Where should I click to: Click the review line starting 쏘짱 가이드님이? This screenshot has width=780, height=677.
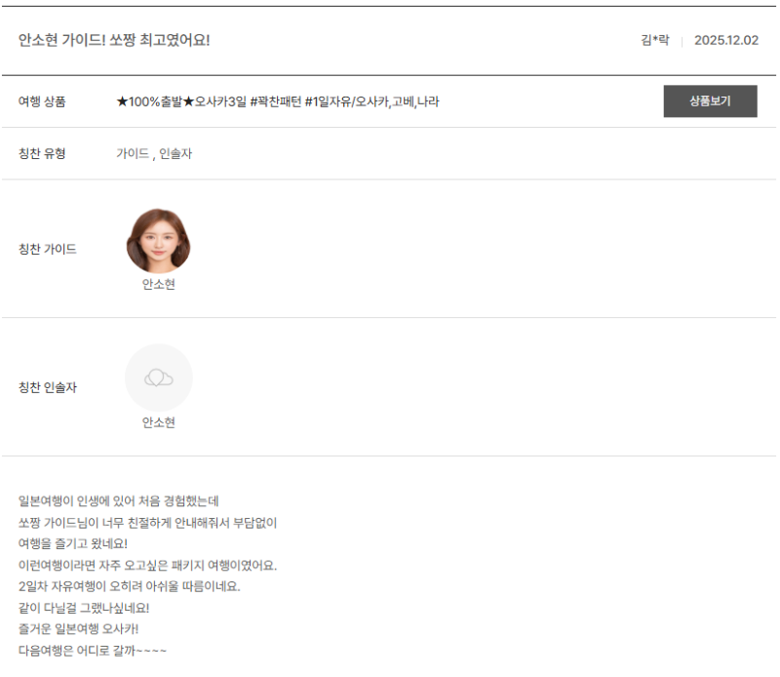pos(147,523)
